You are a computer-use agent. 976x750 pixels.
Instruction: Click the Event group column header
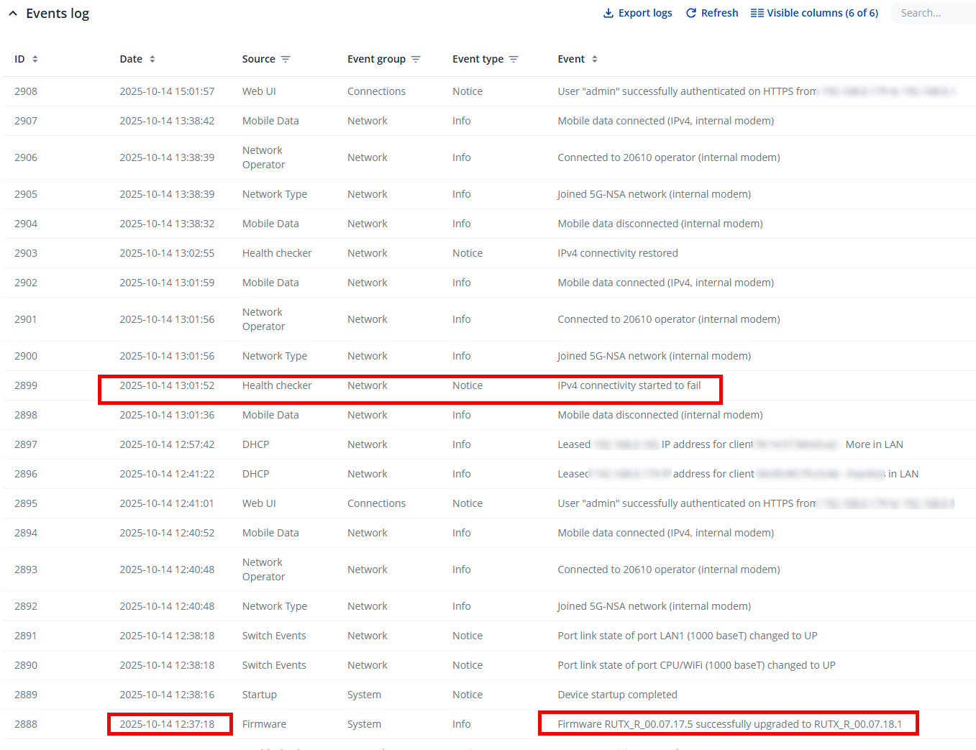click(x=376, y=59)
